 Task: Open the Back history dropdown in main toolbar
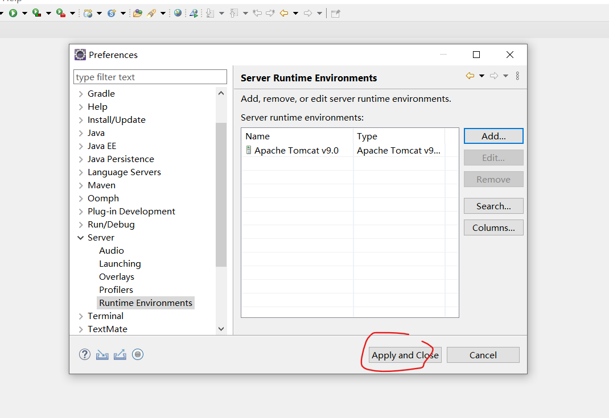click(295, 13)
